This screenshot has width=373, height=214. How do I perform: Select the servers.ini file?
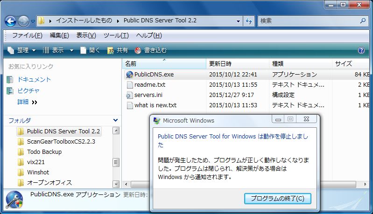pyautogui.click(x=148, y=95)
